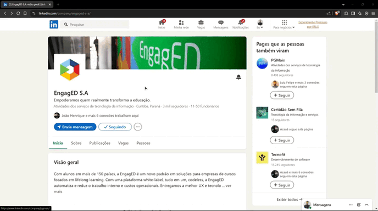Image resolution: width=378 pixels, height=211 pixels.
Task: Open the Mensagens chat icon in top navigation
Action: 220,24
